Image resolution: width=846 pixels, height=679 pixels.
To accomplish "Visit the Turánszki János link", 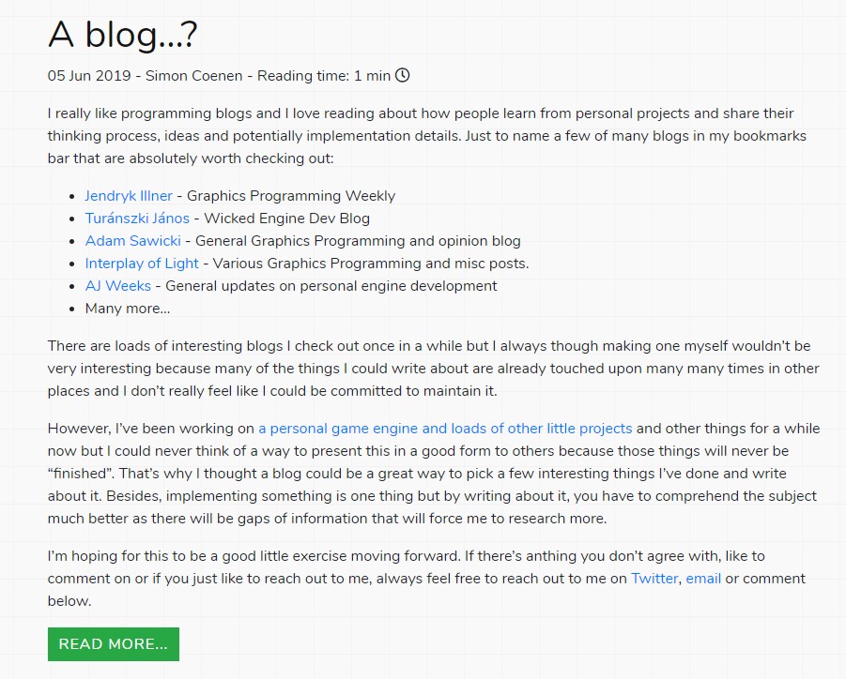I will tap(137, 219).
